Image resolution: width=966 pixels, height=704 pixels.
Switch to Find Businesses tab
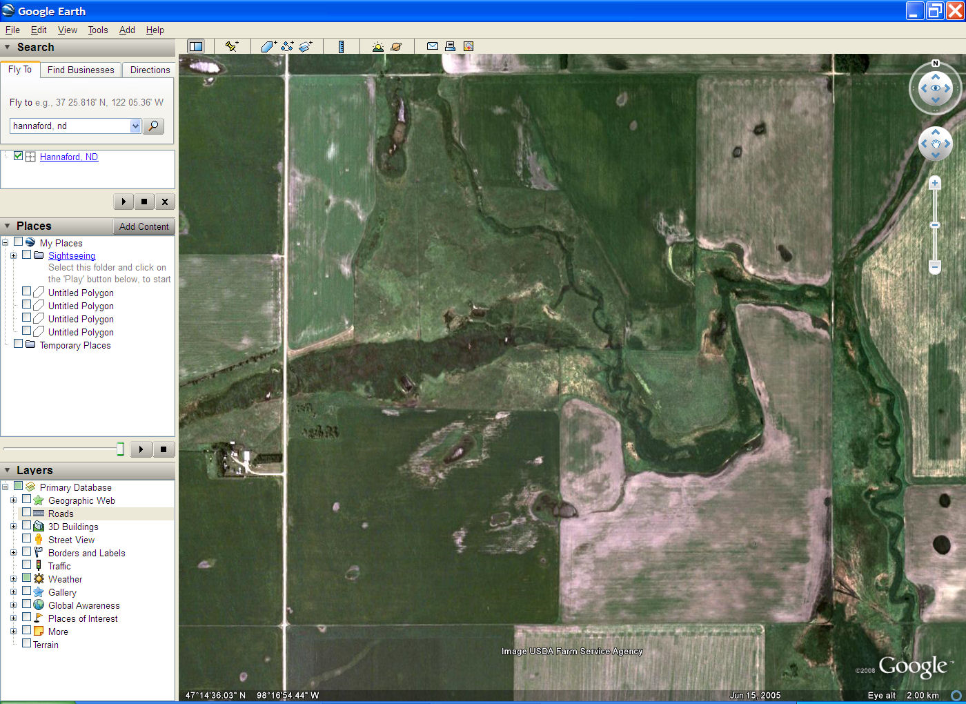(81, 70)
